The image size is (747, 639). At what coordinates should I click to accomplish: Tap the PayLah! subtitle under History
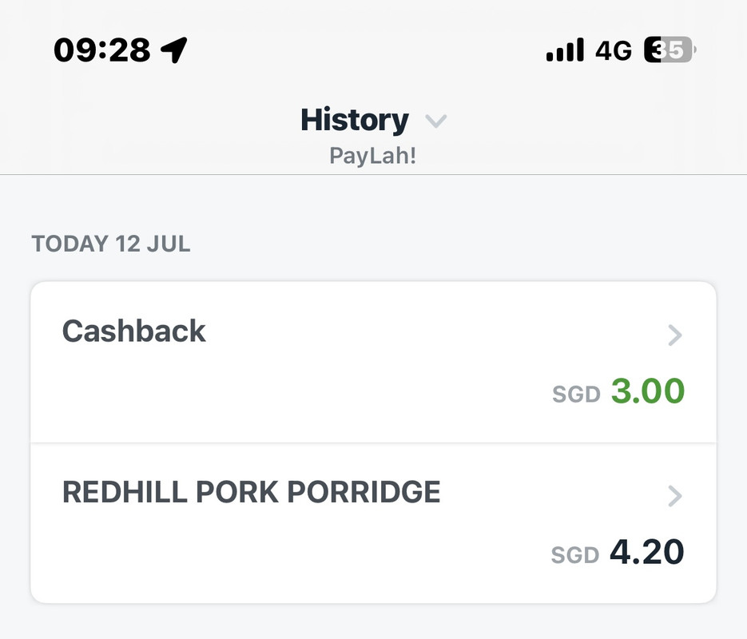coord(373,156)
